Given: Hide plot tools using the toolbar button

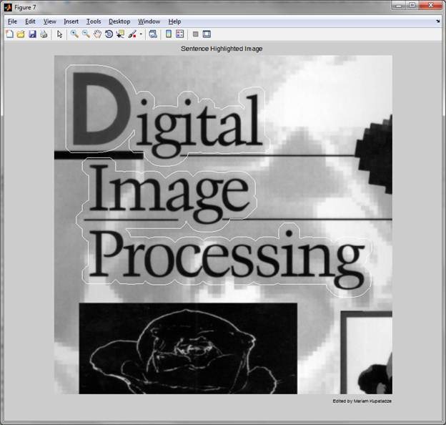Looking at the screenshot, I should point(195,34).
